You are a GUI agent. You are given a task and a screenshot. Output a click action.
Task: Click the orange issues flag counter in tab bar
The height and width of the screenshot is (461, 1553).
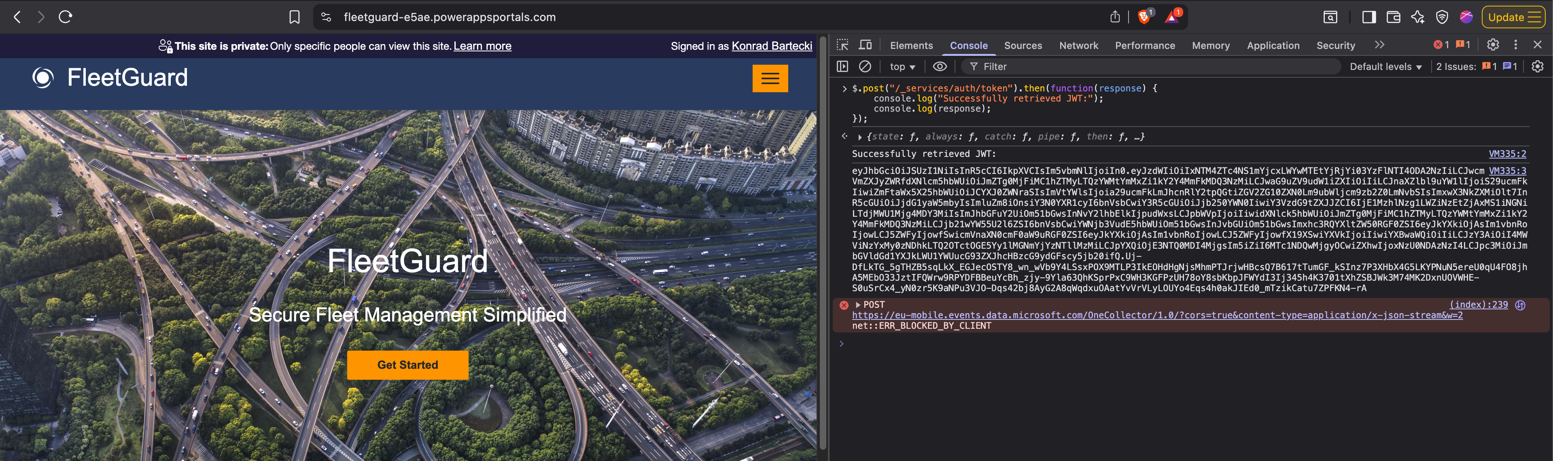click(1463, 44)
